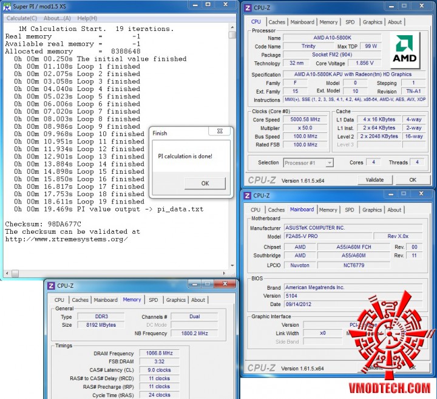Click the Max TDP value 99 W

371,46
